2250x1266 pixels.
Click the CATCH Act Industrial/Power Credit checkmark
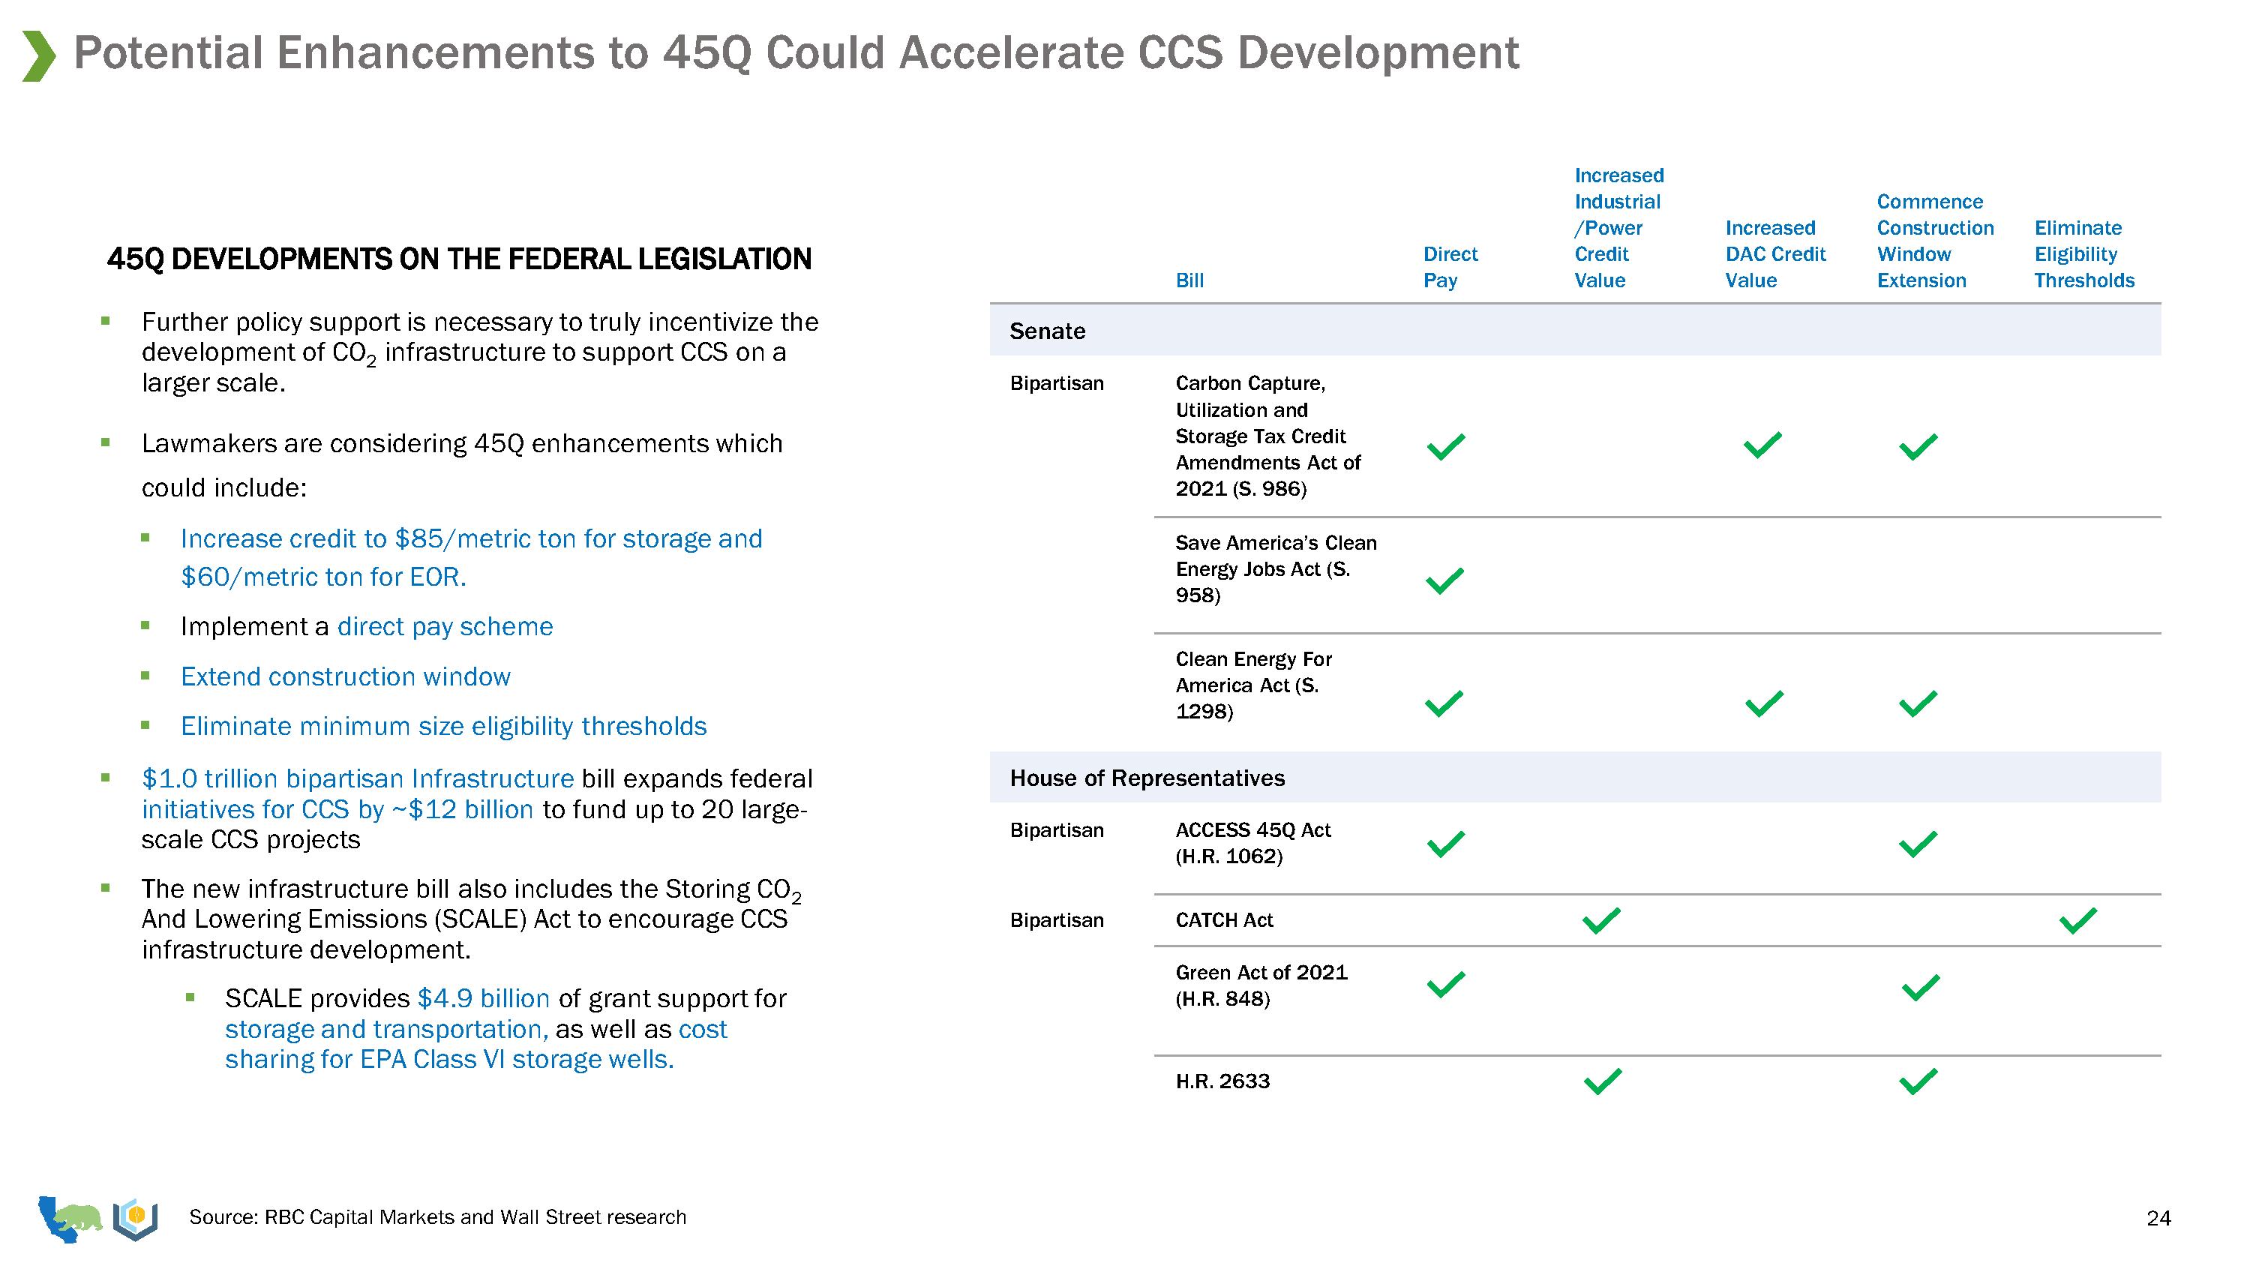[1602, 920]
